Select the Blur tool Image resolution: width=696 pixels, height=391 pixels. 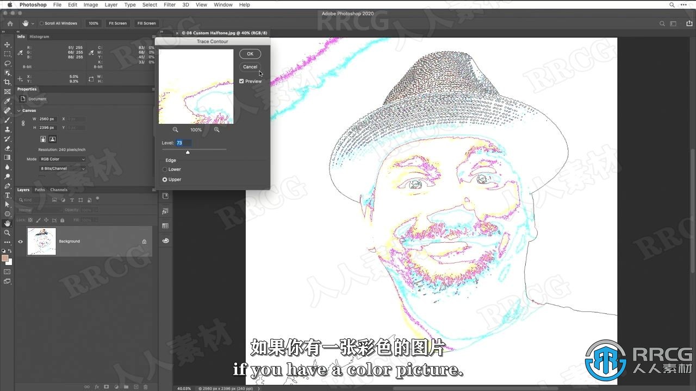(7, 167)
